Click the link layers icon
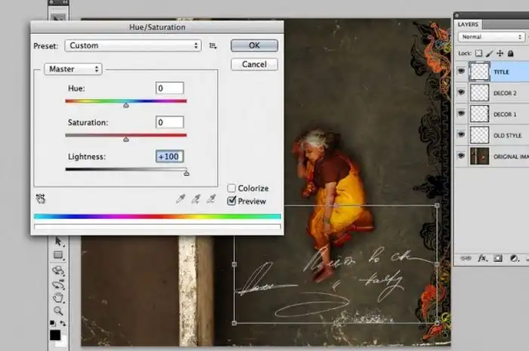Image resolution: width=529 pixels, height=351 pixels. [466, 258]
